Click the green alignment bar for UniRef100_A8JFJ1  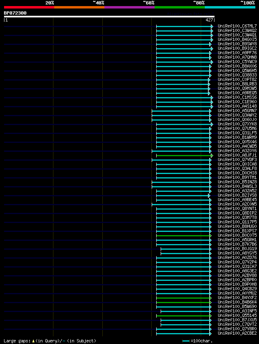coord(185,155)
